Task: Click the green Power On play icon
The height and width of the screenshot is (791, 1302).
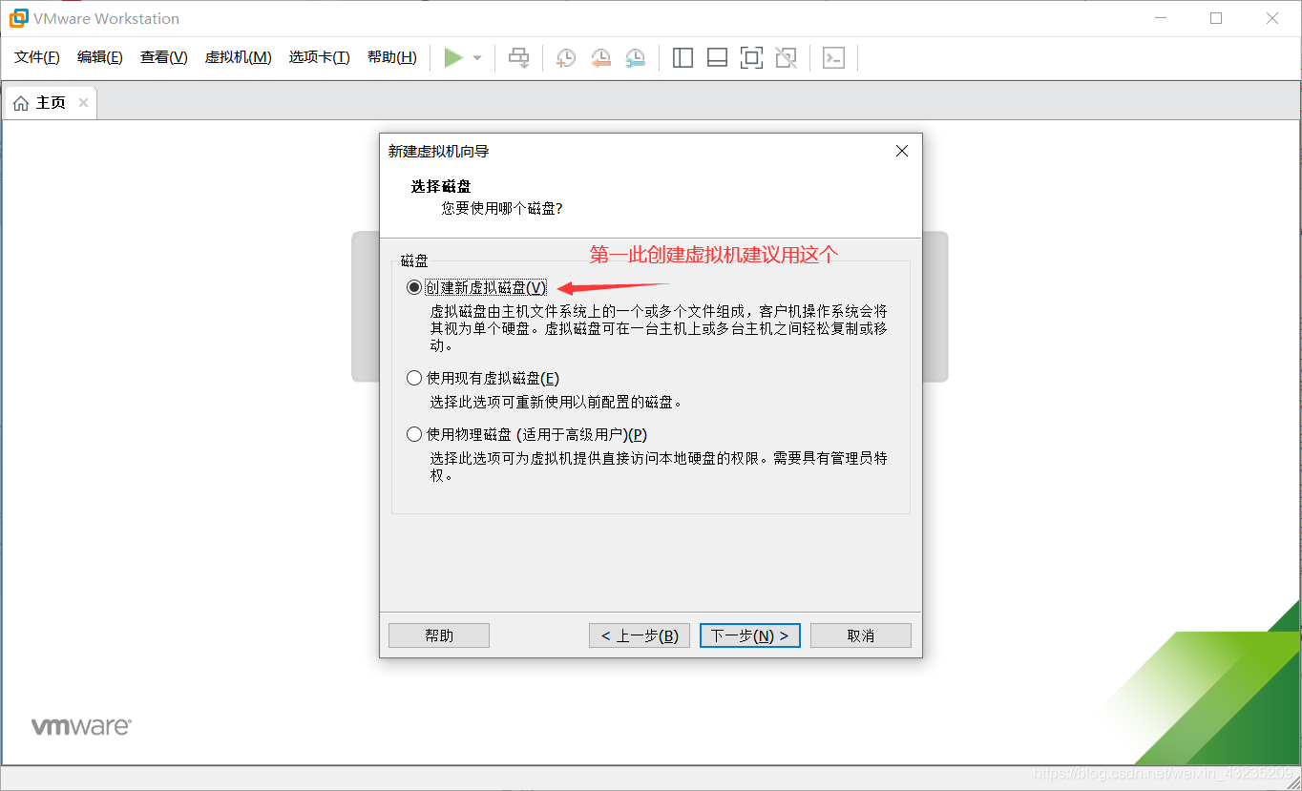Action: (453, 58)
